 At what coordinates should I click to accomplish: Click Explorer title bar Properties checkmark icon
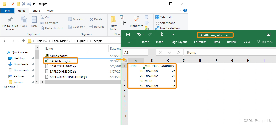pyautogui.click(x=13, y=4)
